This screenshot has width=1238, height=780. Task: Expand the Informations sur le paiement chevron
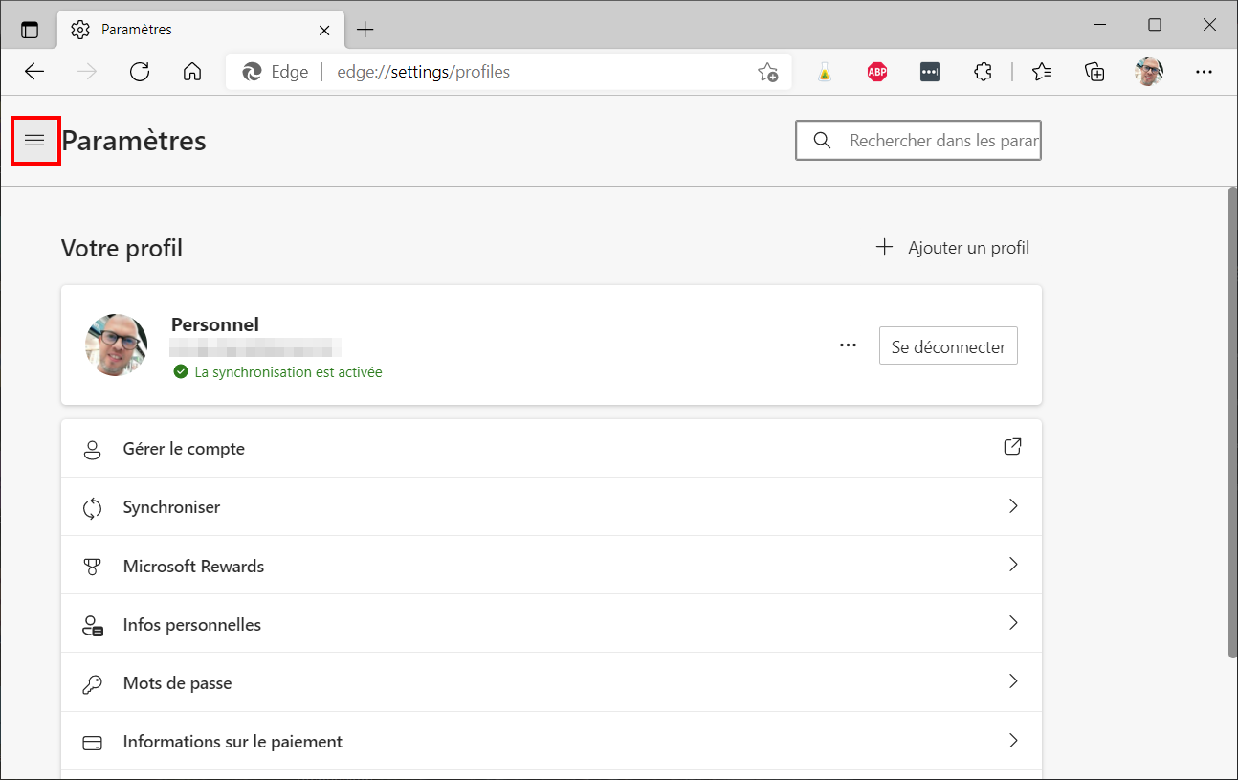[1013, 740]
